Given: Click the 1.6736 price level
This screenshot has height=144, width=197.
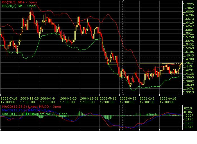Looking at the screenshot, I should [188, 15].
